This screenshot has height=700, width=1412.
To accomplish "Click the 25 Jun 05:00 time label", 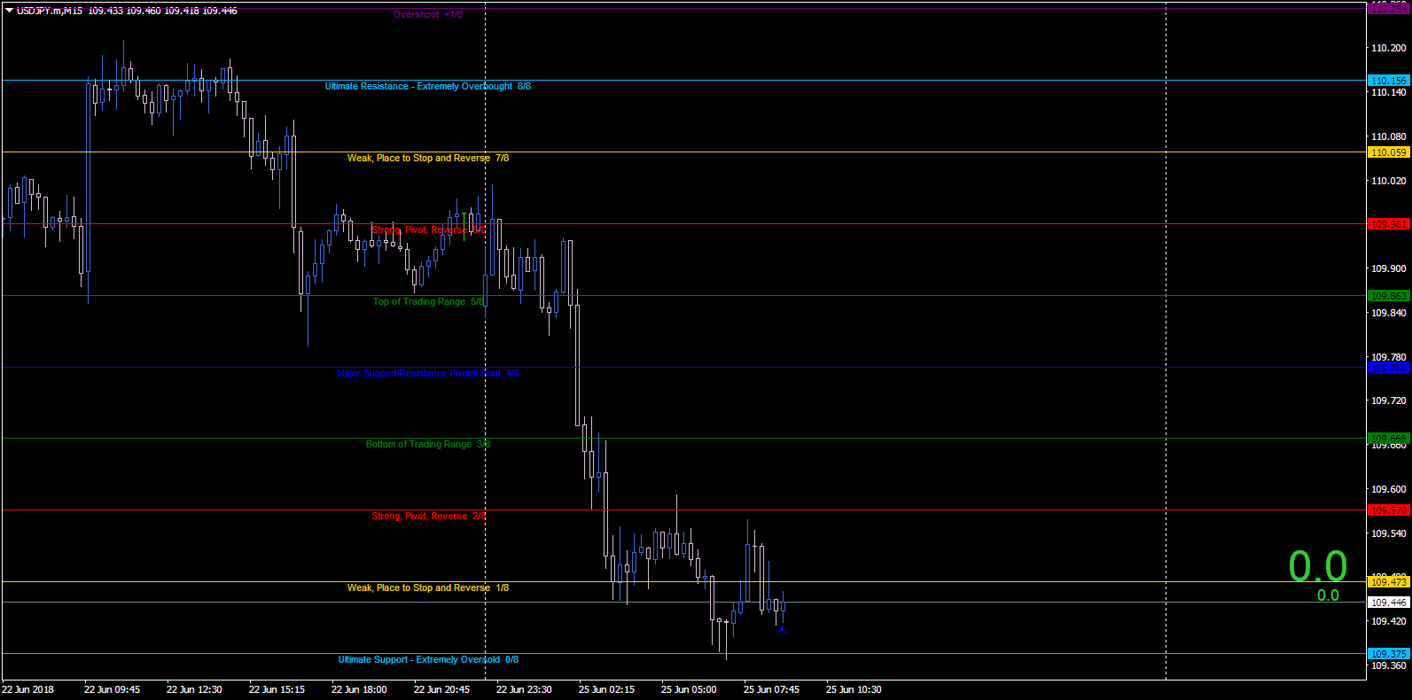I will coord(689,689).
